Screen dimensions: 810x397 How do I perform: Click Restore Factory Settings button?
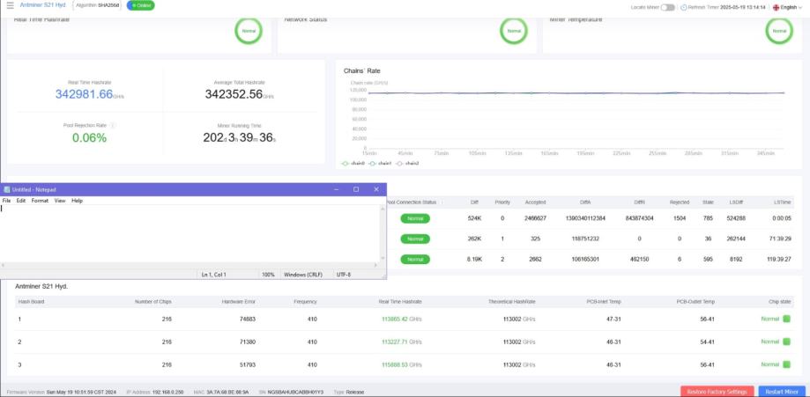coord(717,392)
